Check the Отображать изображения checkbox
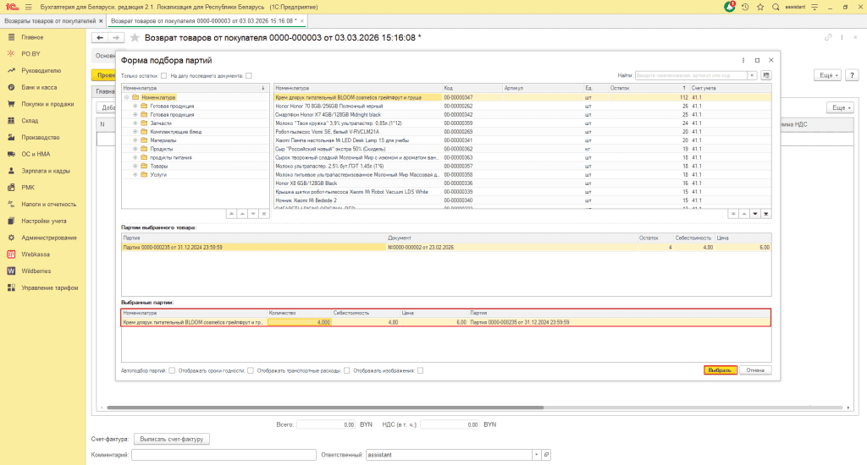This screenshot has height=465, width=867. click(420, 370)
